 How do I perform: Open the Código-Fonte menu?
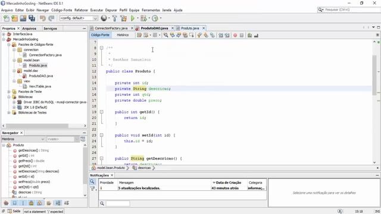(62, 10)
